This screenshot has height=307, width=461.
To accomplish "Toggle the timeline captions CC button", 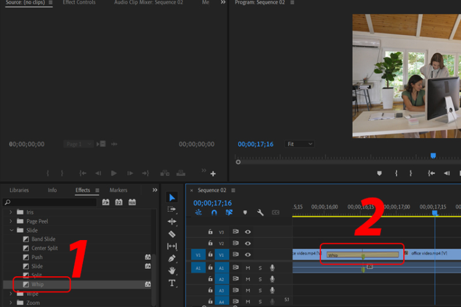I will (275, 212).
